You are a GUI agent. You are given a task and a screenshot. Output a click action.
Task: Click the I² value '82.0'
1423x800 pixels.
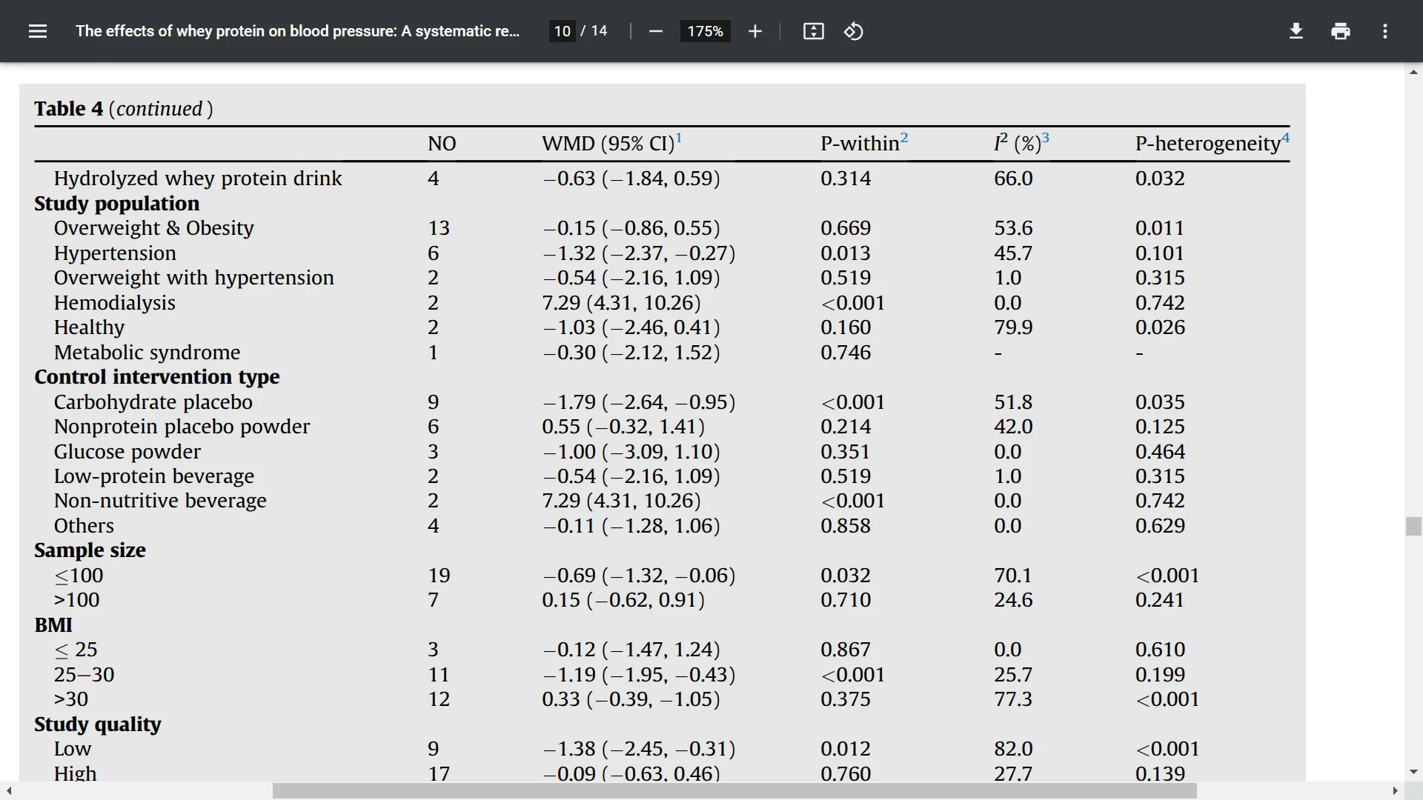[x=1013, y=749]
